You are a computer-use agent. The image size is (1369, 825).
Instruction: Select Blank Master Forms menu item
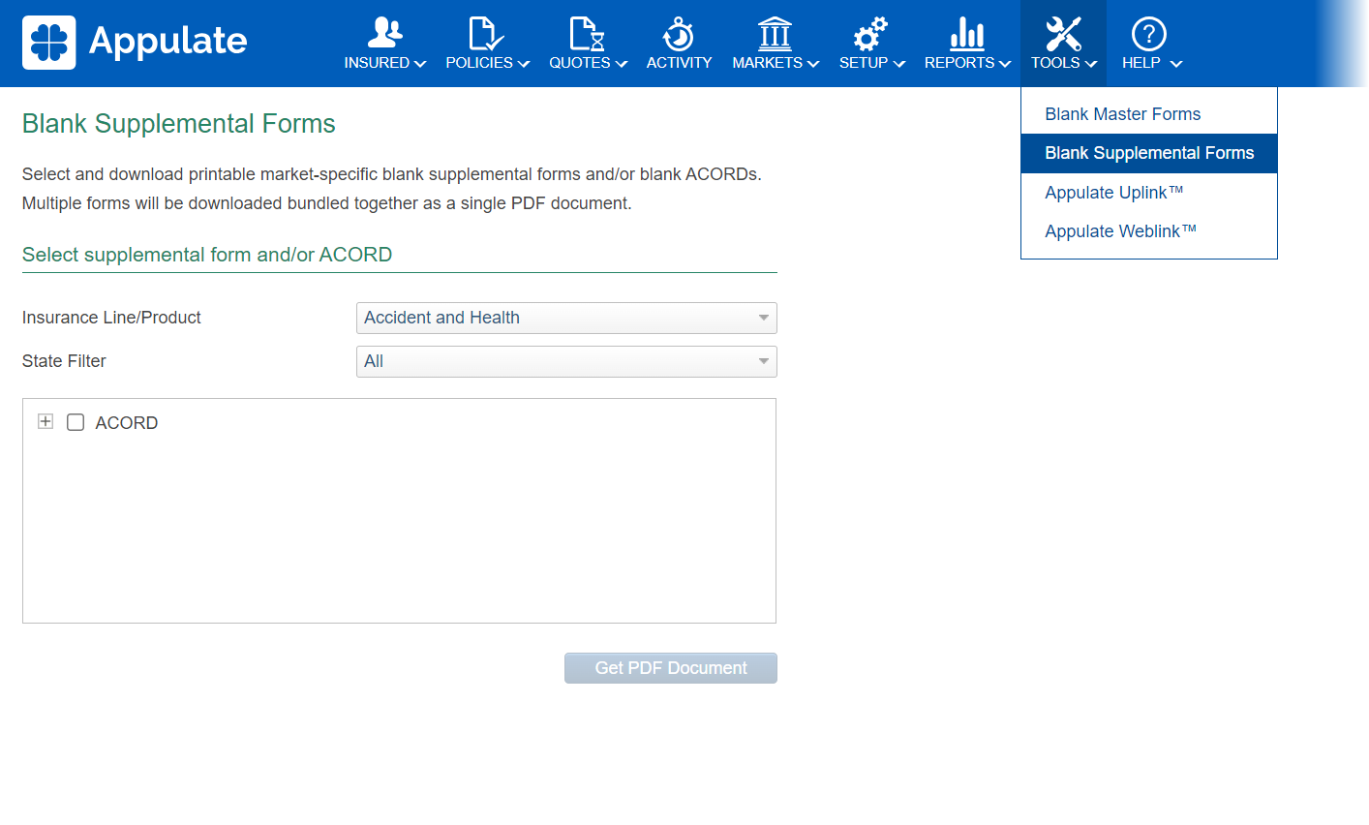pyautogui.click(x=1122, y=114)
